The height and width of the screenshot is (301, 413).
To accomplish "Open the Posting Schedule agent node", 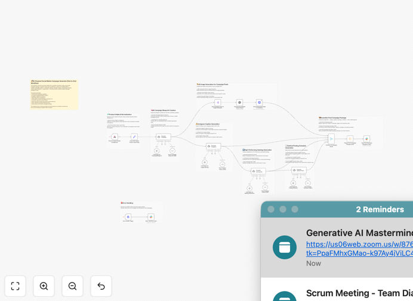I will click(299, 170).
